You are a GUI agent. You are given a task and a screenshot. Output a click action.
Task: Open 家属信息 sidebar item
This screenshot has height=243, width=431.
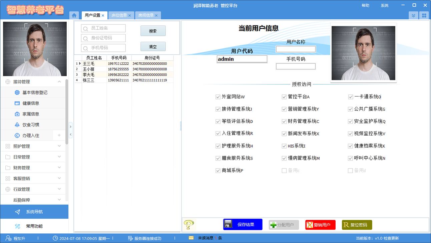(x=31, y=114)
